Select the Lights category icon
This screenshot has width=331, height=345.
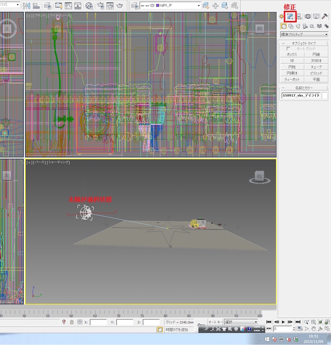298,26
